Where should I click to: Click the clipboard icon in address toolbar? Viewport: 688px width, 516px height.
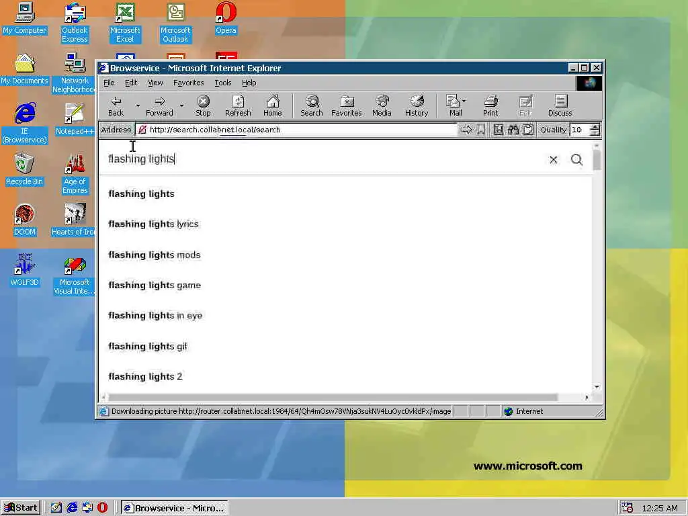tap(528, 130)
